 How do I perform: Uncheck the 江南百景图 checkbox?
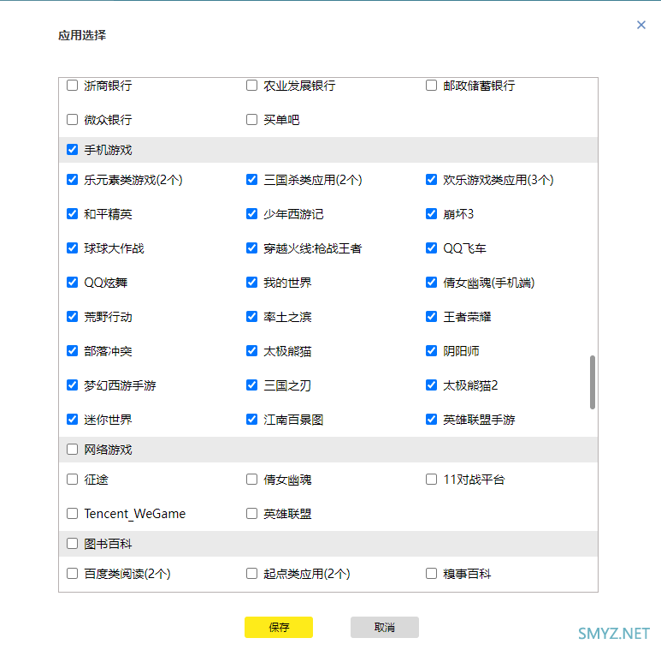pyautogui.click(x=251, y=419)
